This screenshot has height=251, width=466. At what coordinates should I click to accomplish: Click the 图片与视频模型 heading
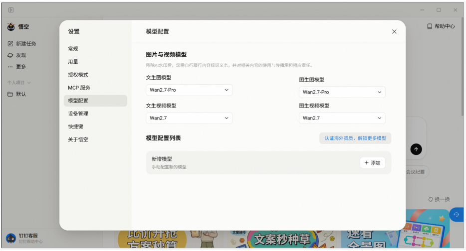[166, 55]
